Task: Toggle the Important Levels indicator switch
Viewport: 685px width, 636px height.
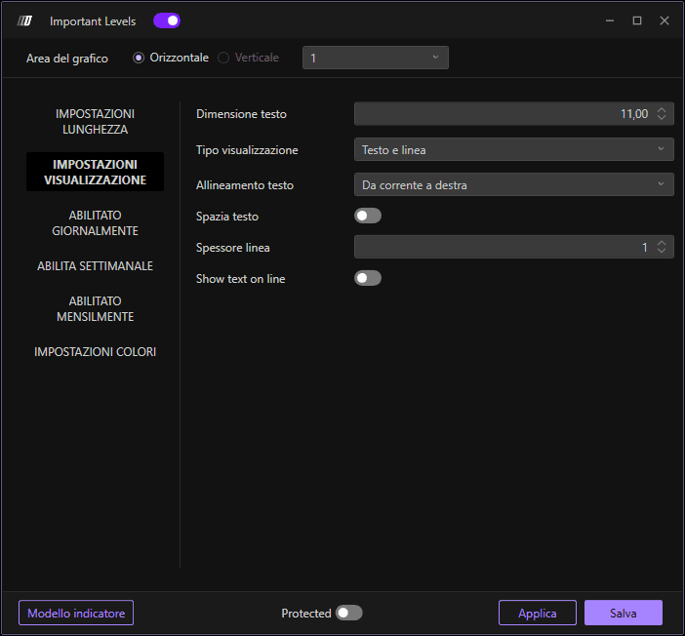Action: pyautogui.click(x=167, y=20)
